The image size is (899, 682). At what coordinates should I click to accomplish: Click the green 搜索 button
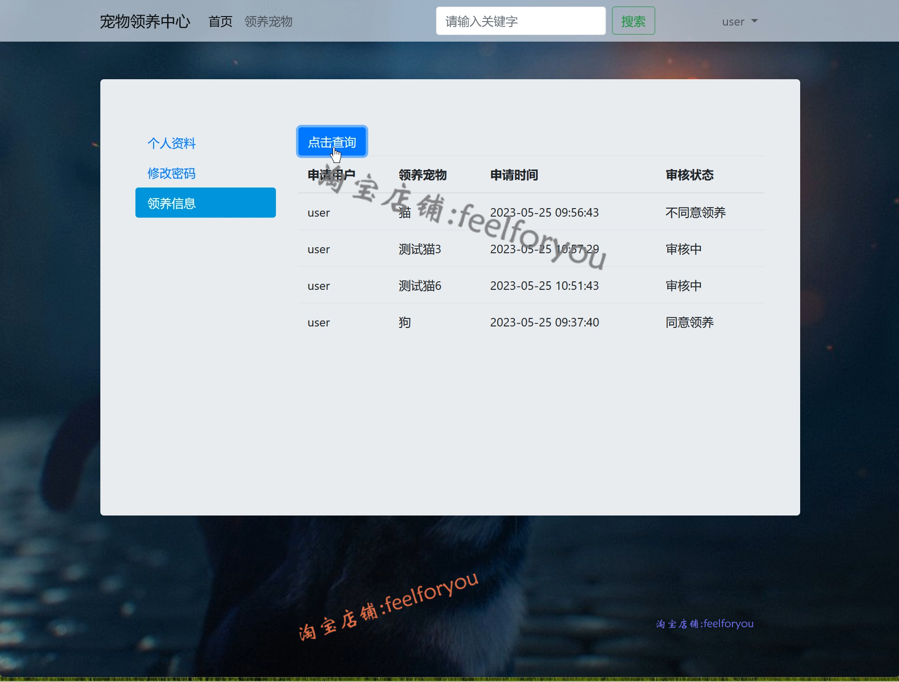[x=633, y=21]
